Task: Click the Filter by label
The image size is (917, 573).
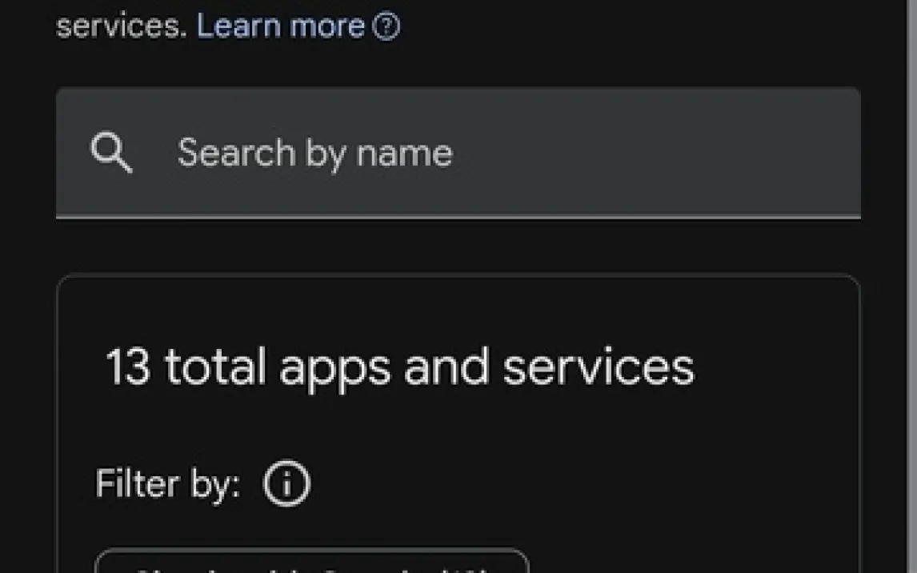Action: click(x=167, y=484)
